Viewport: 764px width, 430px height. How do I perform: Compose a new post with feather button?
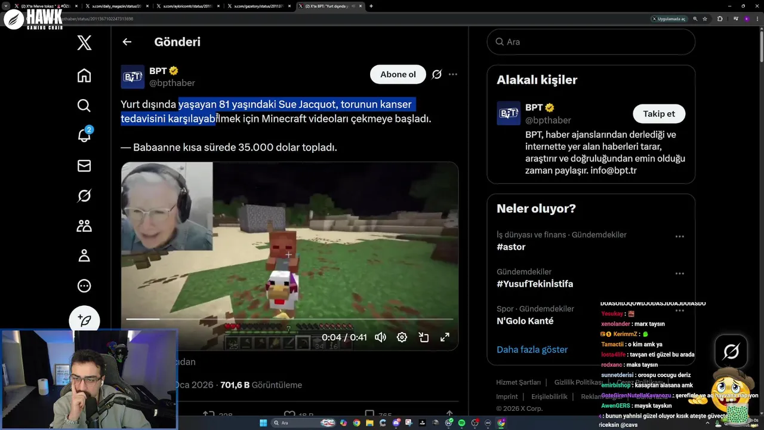click(x=84, y=321)
